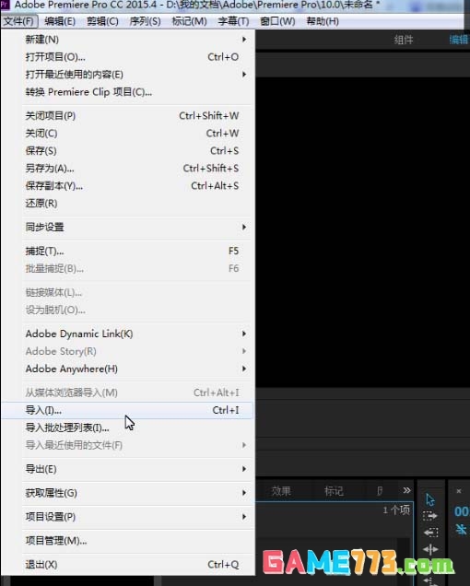This screenshot has width=470, height=586.
Task: Open the 窗口(W) menu
Action: pos(277,21)
